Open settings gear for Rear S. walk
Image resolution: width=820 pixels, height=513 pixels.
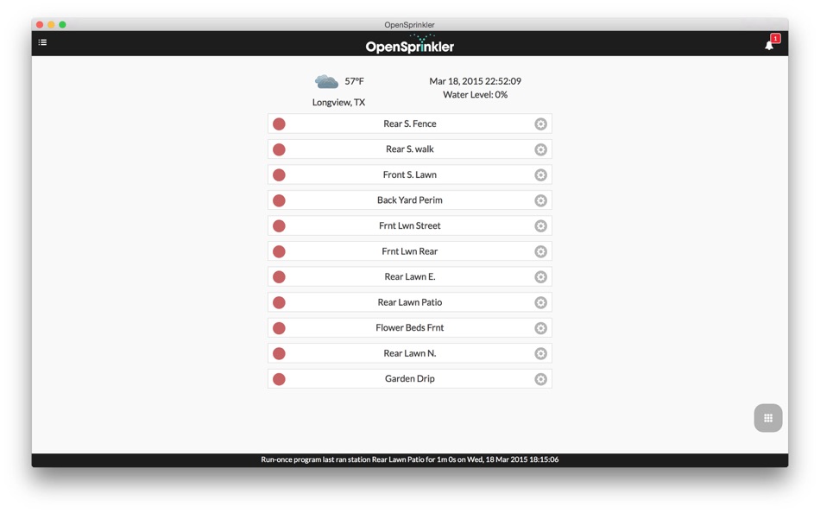coord(540,149)
